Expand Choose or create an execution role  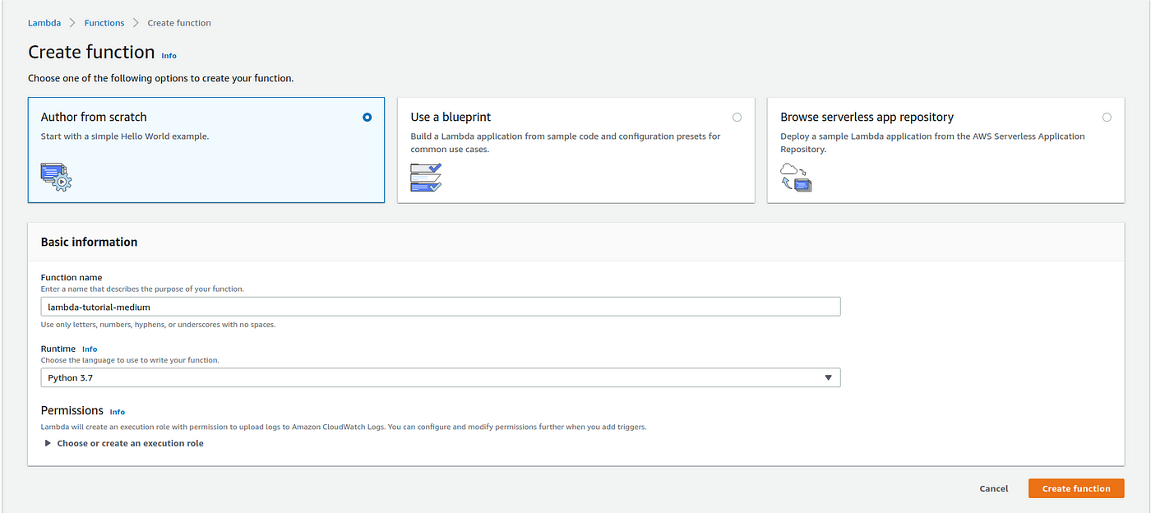tap(124, 443)
